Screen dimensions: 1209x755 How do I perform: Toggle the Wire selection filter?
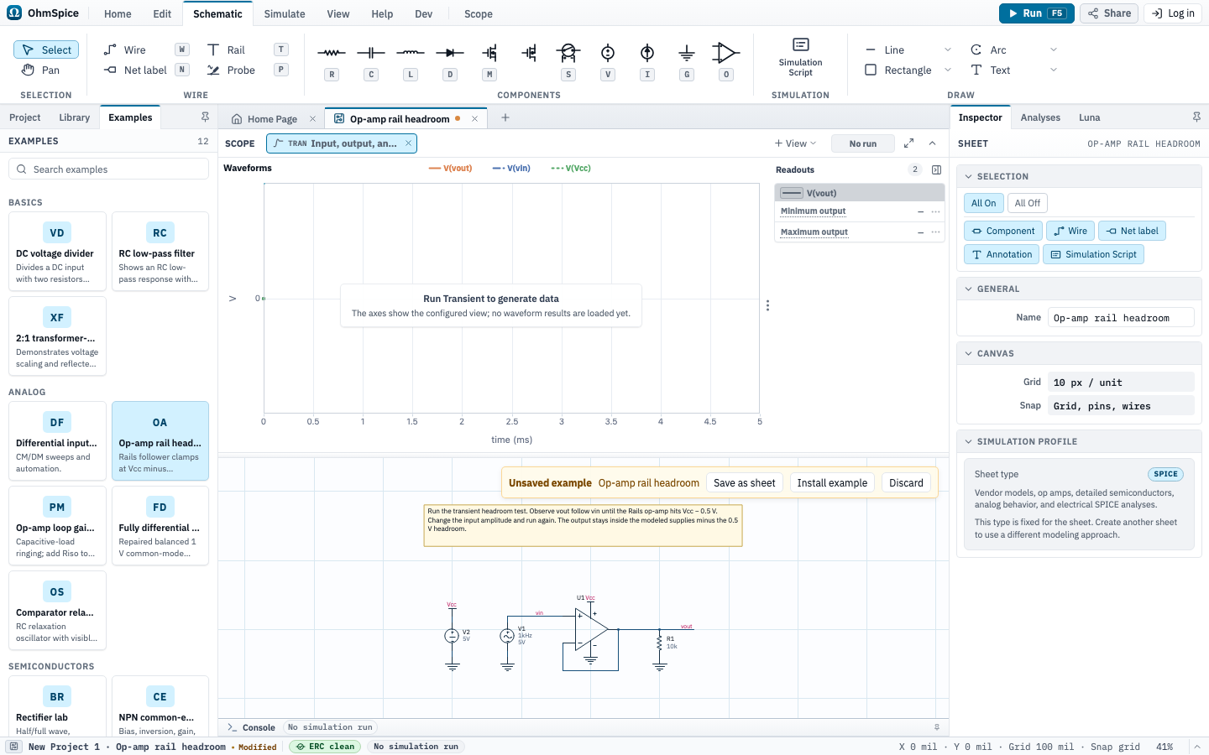[x=1070, y=231]
